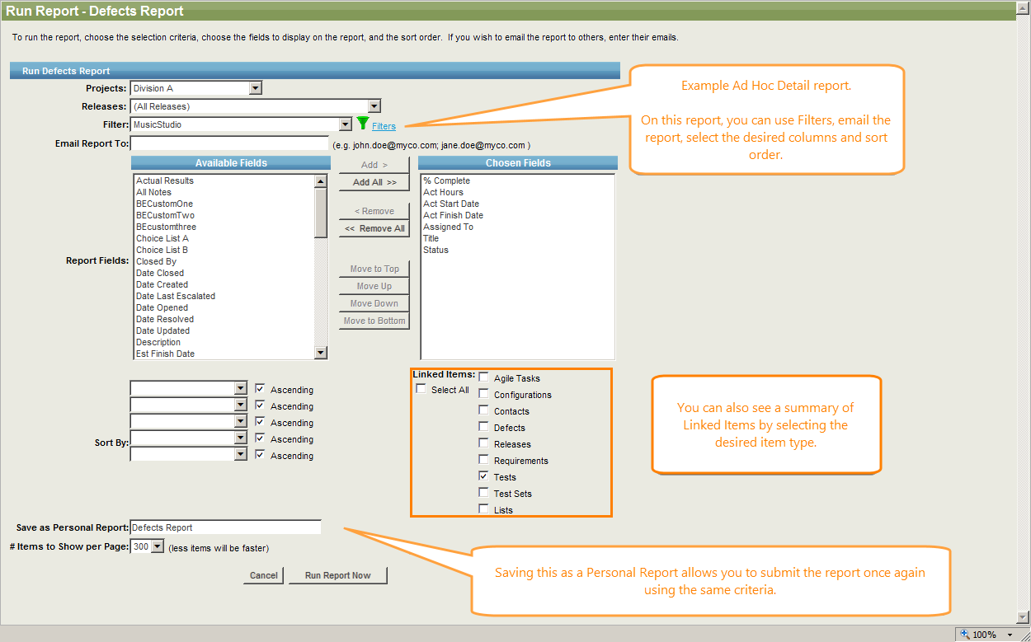Check the Select All linked items checkbox
The height and width of the screenshot is (642, 1031).
(421, 390)
